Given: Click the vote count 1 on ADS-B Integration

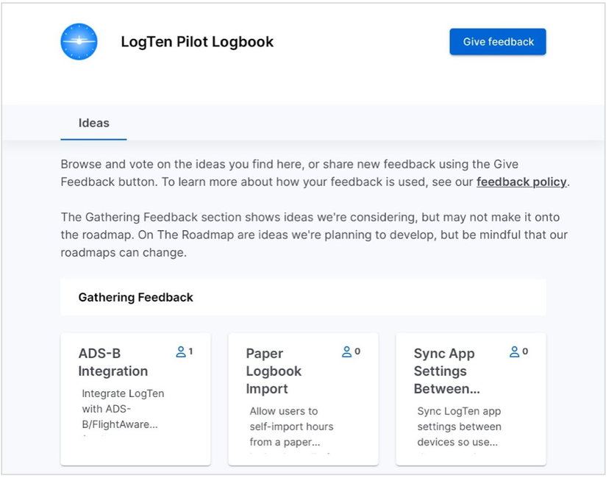Looking at the screenshot, I should (x=190, y=352).
